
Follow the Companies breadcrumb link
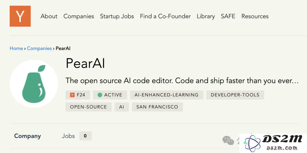click(39, 48)
